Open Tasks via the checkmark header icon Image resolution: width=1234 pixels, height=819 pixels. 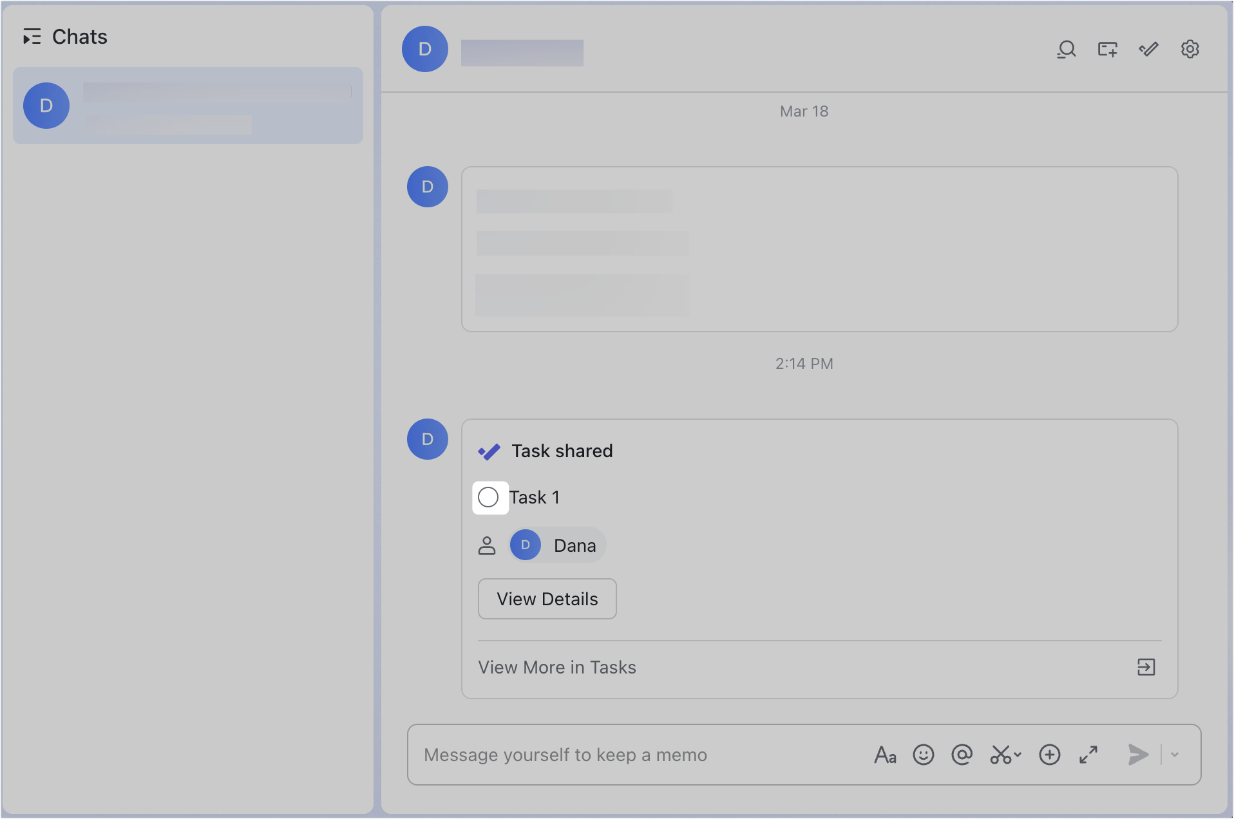coord(1148,49)
